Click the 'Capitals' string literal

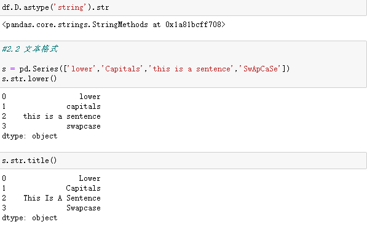[122, 69]
